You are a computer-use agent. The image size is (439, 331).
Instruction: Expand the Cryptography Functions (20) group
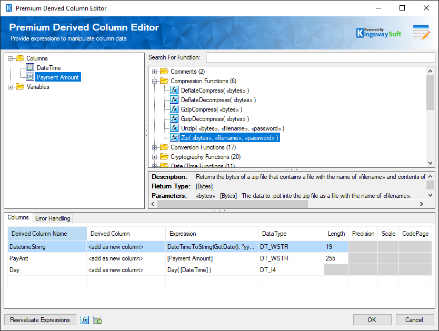coord(154,157)
